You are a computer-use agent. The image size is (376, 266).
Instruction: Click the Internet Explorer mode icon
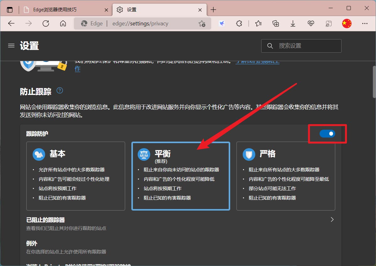tap(328, 23)
